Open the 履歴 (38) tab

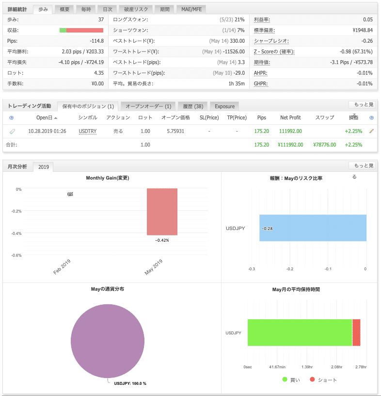193,106
